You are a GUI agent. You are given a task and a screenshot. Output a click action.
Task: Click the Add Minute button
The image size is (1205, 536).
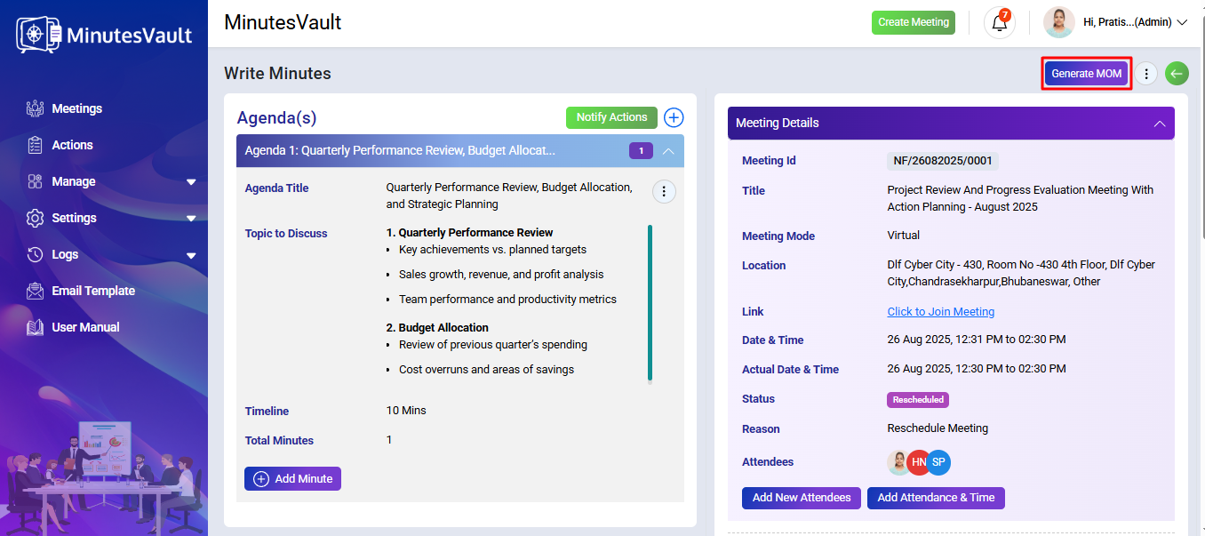292,478
